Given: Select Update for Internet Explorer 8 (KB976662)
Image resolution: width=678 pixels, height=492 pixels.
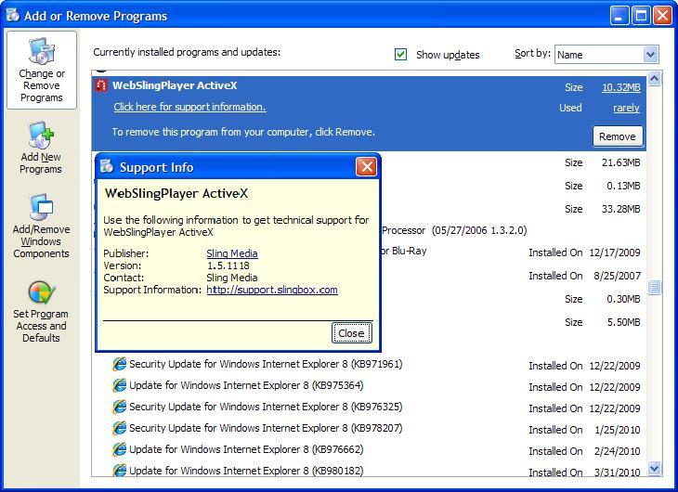Looking at the screenshot, I should pos(246,449).
